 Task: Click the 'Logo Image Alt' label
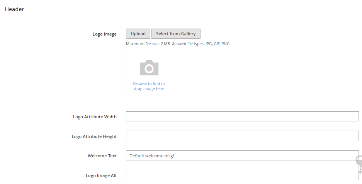click(x=101, y=175)
